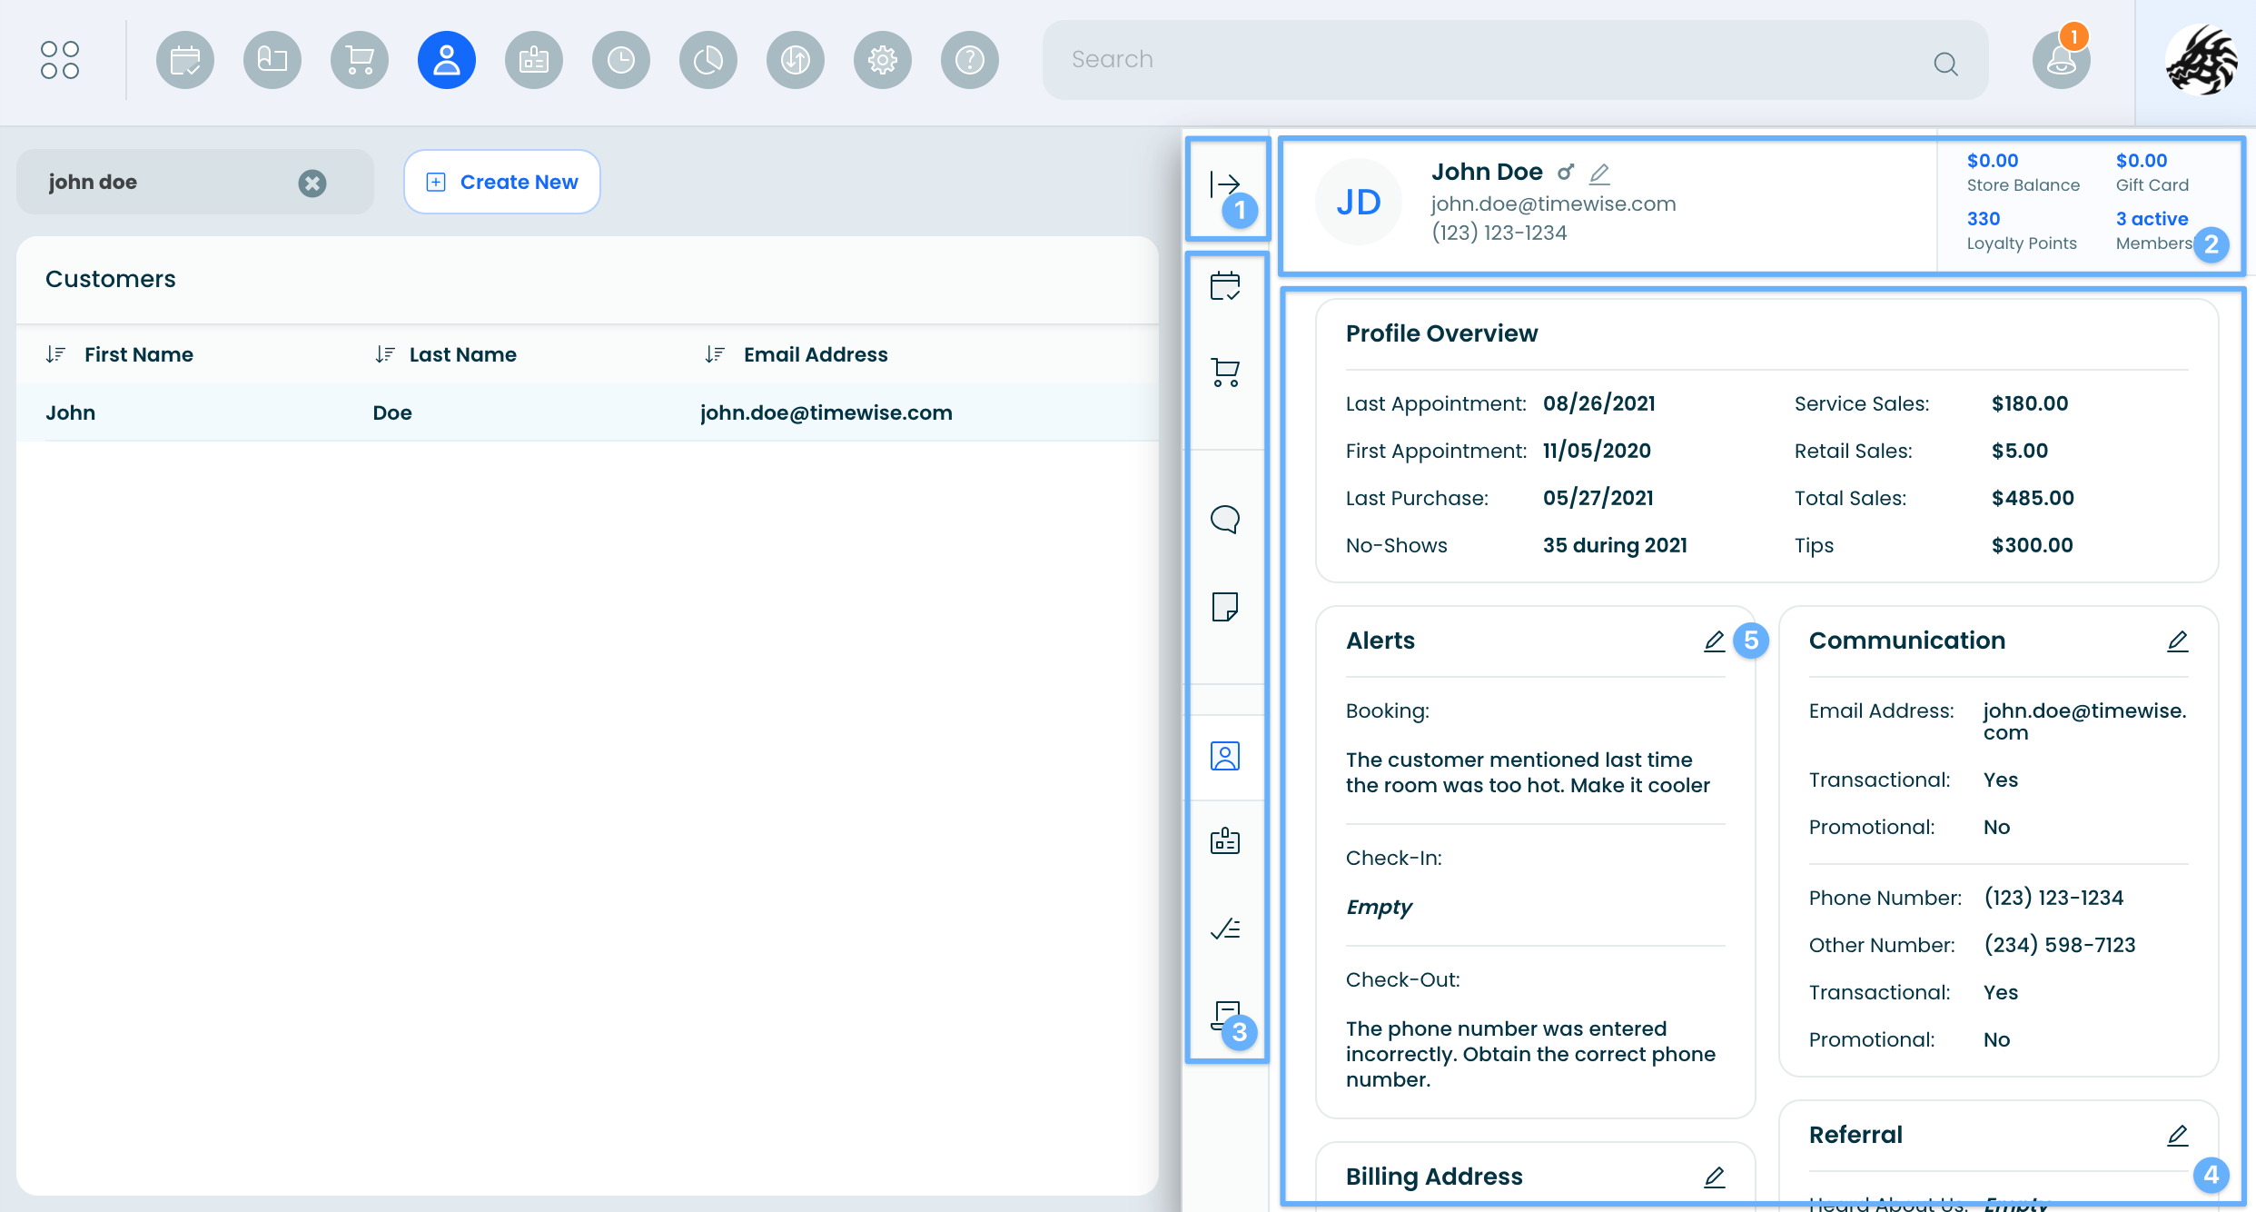Open the messages chat bubble in the customer sidebar
This screenshot has width=2256, height=1212.
click(x=1225, y=519)
